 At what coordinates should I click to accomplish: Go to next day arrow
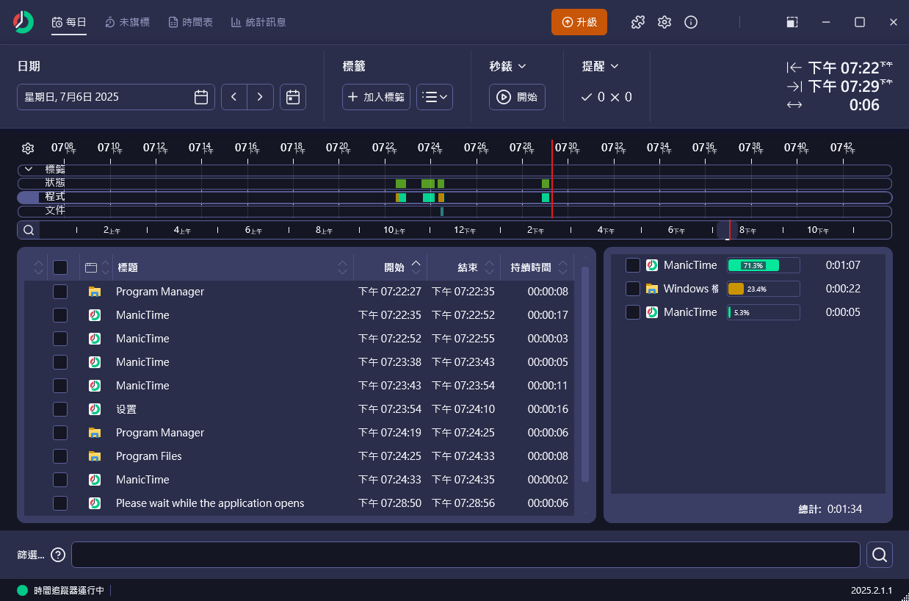click(x=260, y=97)
